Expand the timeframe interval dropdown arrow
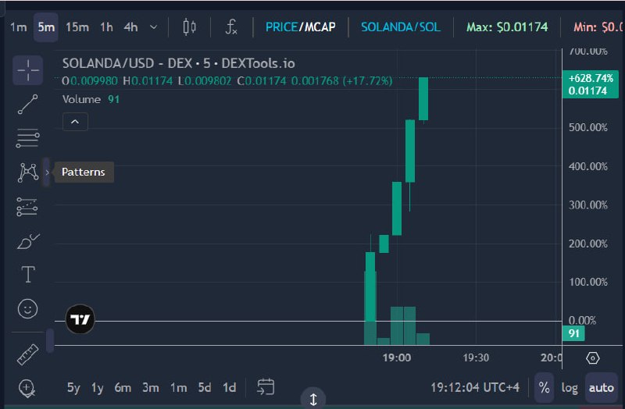The height and width of the screenshot is (409, 625). coord(153,27)
